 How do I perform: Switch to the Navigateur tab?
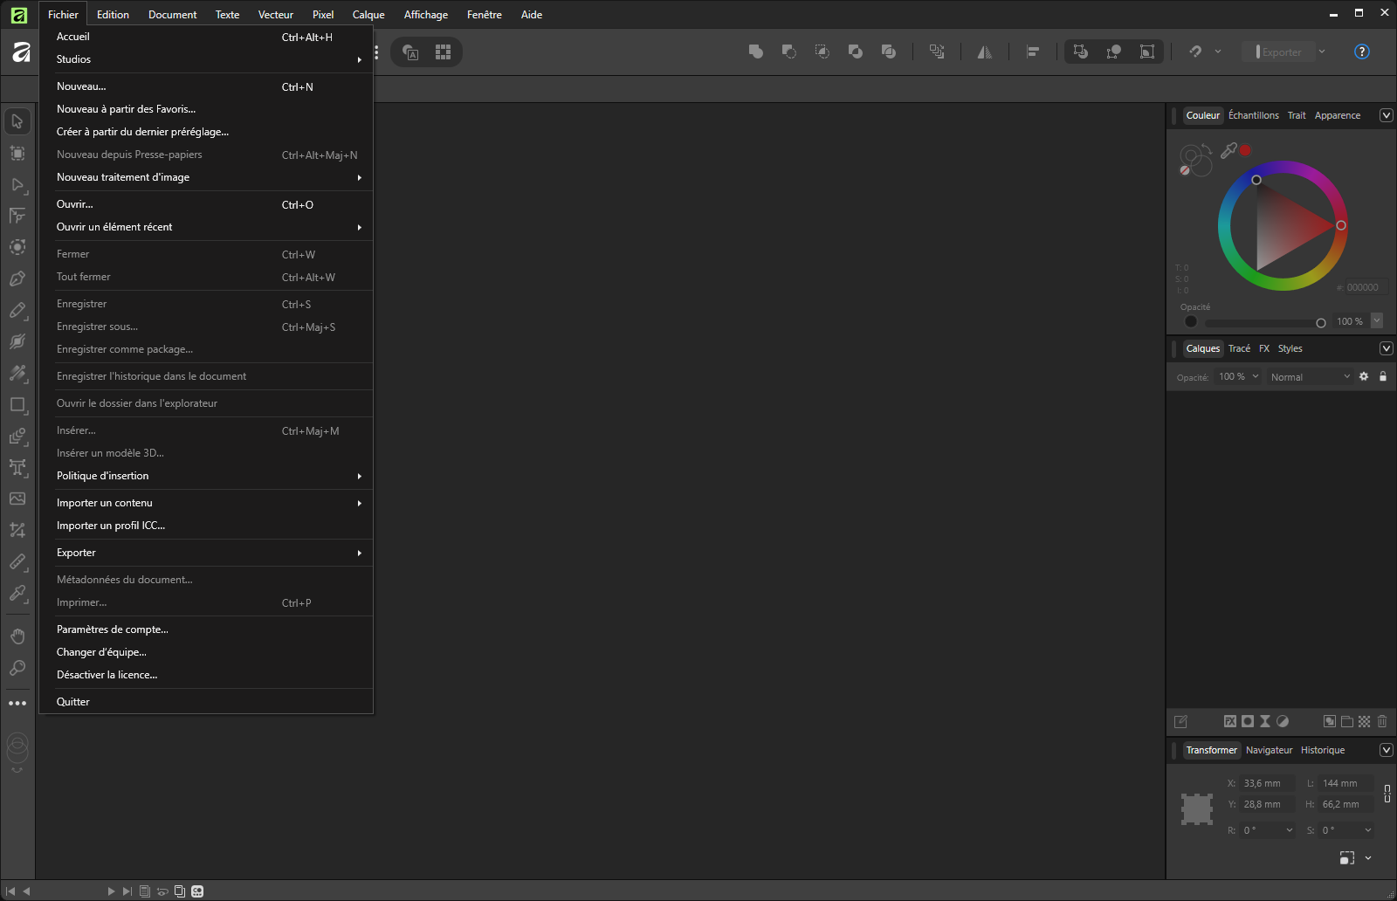[1269, 750]
